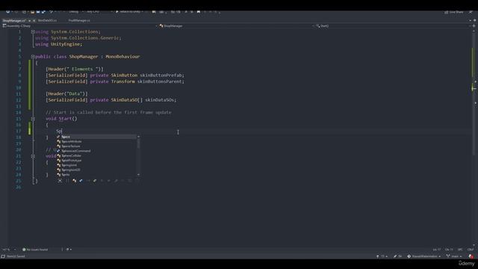This screenshot has width=478, height=269.
Task: Click the SPC indentation indicator
Action: [460, 250]
